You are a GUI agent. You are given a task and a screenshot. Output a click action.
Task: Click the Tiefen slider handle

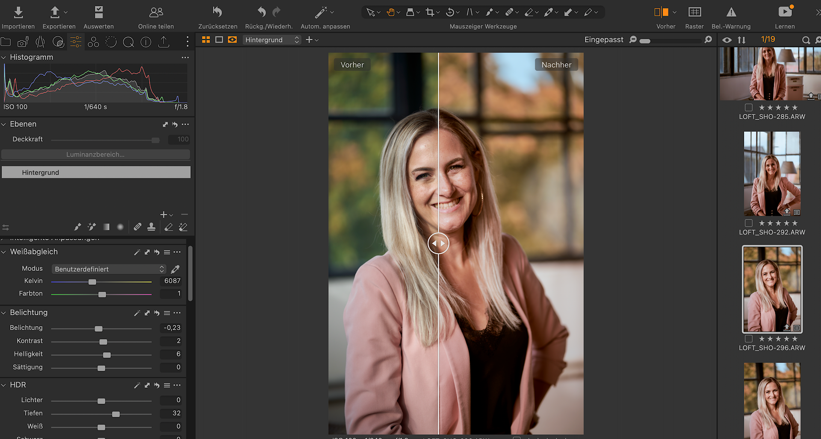(116, 414)
